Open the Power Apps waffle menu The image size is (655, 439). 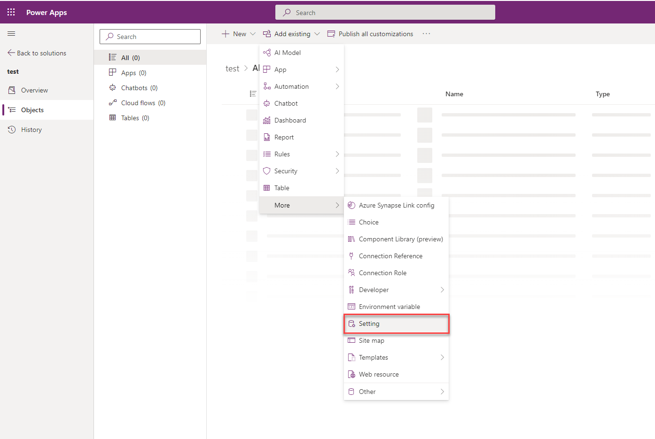11,12
